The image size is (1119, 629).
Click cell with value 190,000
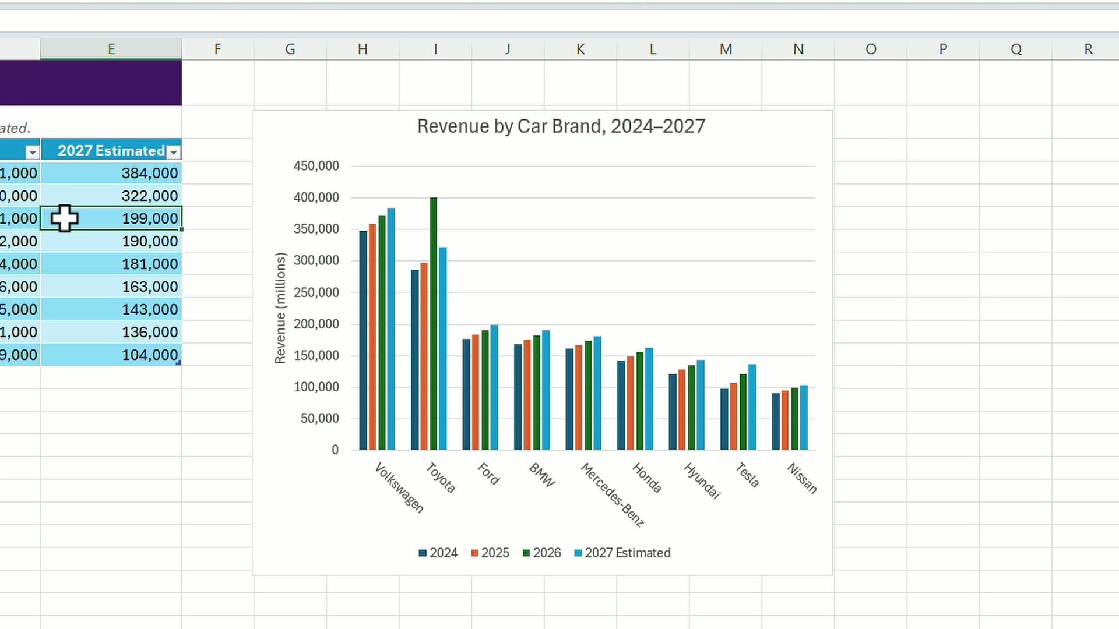tap(111, 241)
